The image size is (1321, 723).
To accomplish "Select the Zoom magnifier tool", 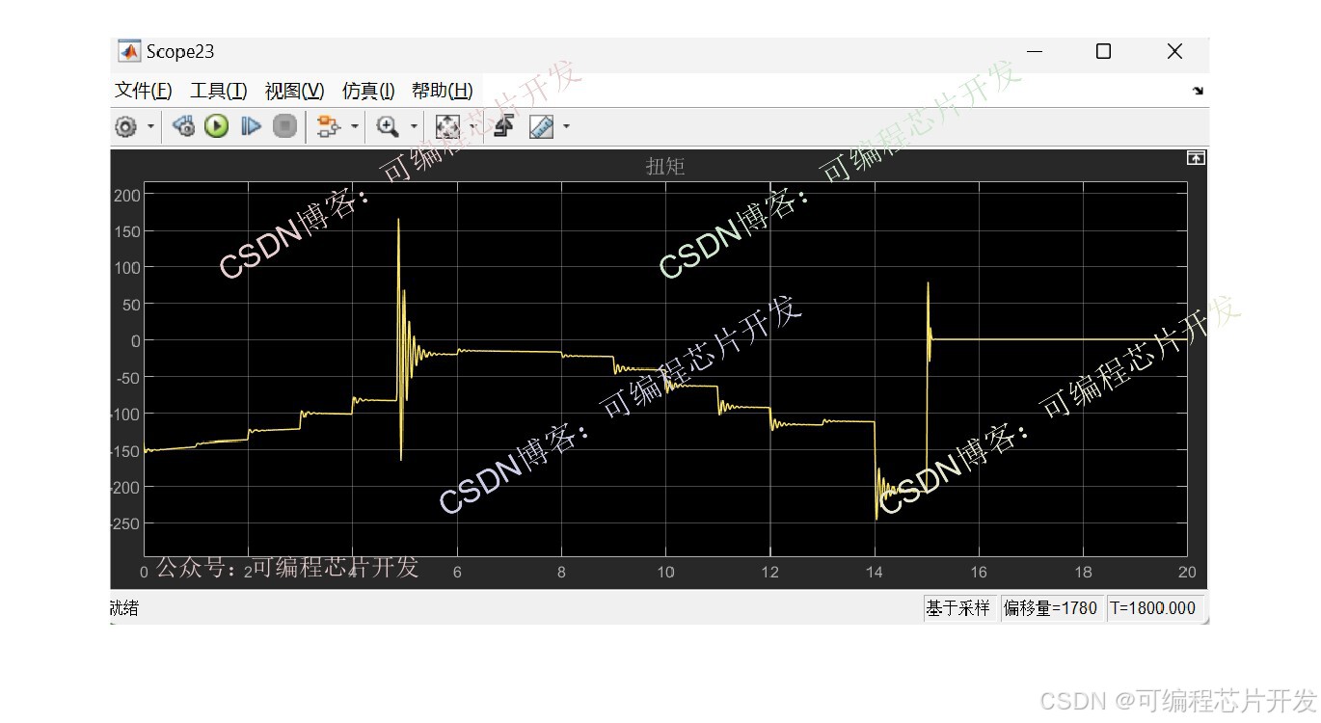I will click(x=388, y=126).
